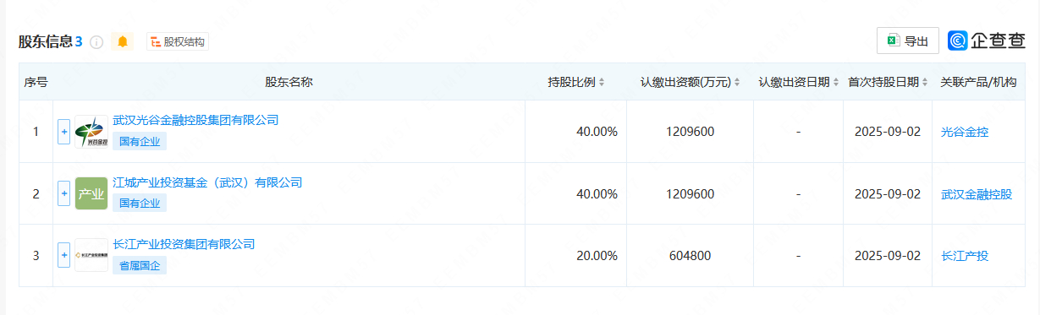Open 长江产业投资集团有限公司 link
The image size is (1040, 315).
coord(184,244)
